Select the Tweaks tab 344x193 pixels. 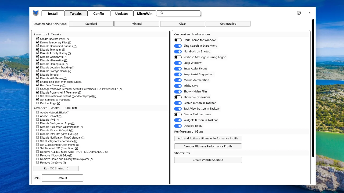pyautogui.click(x=76, y=14)
